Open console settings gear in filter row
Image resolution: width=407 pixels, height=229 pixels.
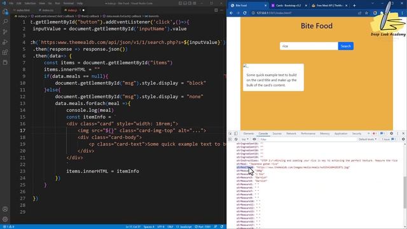coord(403,139)
